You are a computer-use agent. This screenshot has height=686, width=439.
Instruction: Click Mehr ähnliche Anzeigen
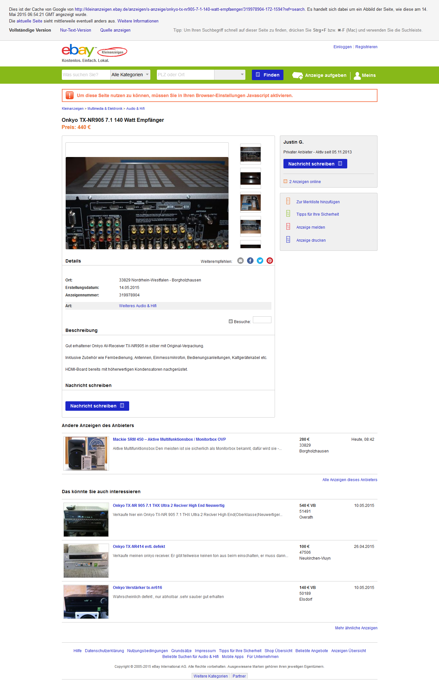tap(356, 628)
